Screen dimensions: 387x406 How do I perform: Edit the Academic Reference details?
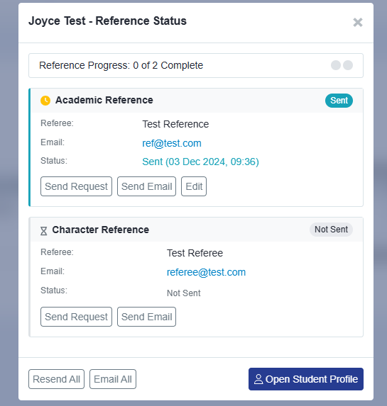[194, 186]
